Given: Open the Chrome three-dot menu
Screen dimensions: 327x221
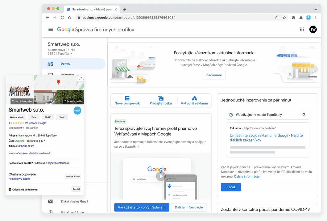Looking at the screenshot, I should tap(316, 18).
